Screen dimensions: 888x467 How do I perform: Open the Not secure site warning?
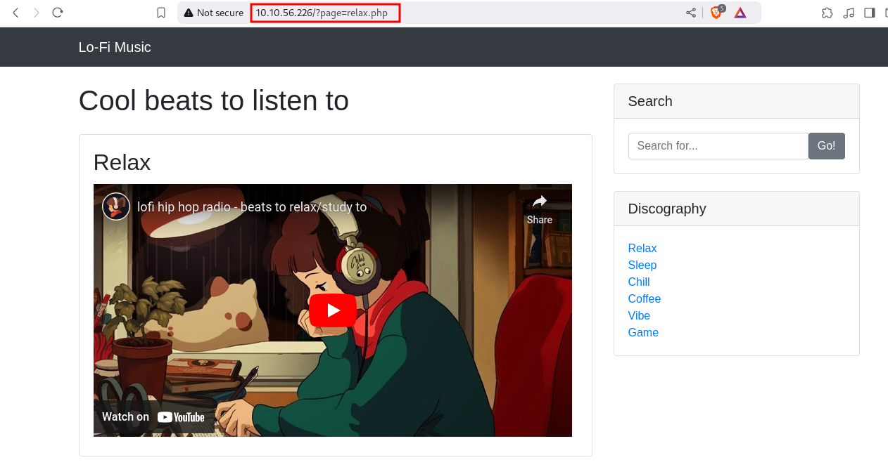(x=213, y=13)
